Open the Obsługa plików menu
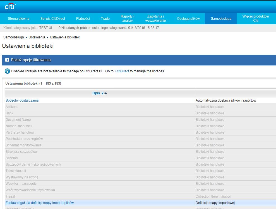This screenshot has height=209, width=276. (188, 19)
